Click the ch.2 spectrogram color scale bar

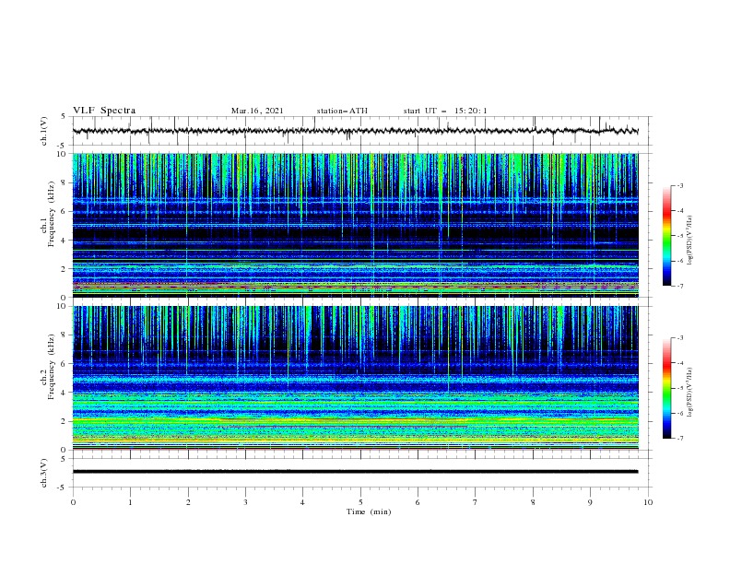pos(666,388)
